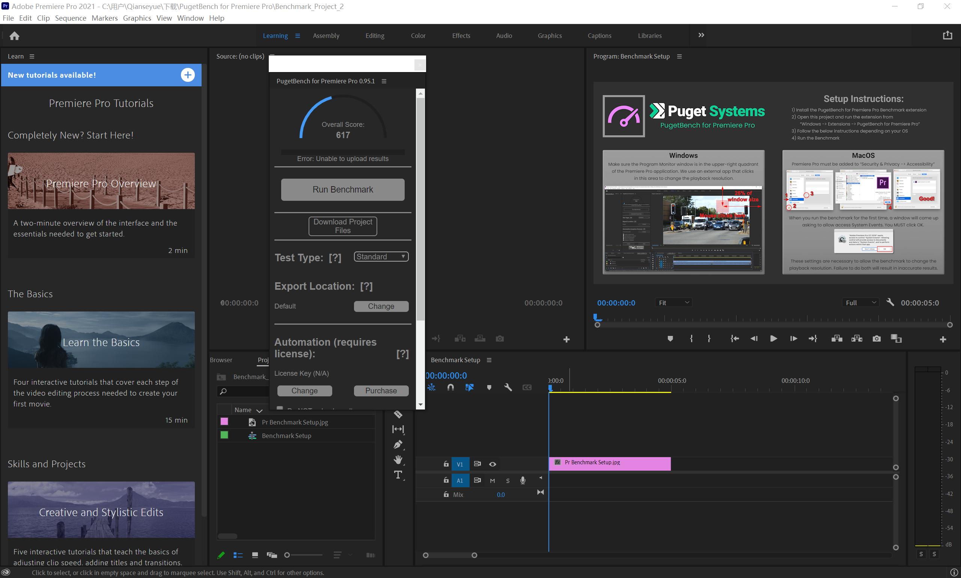Open timeline wrench display settings
The image size is (961, 578).
pyautogui.click(x=508, y=387)
